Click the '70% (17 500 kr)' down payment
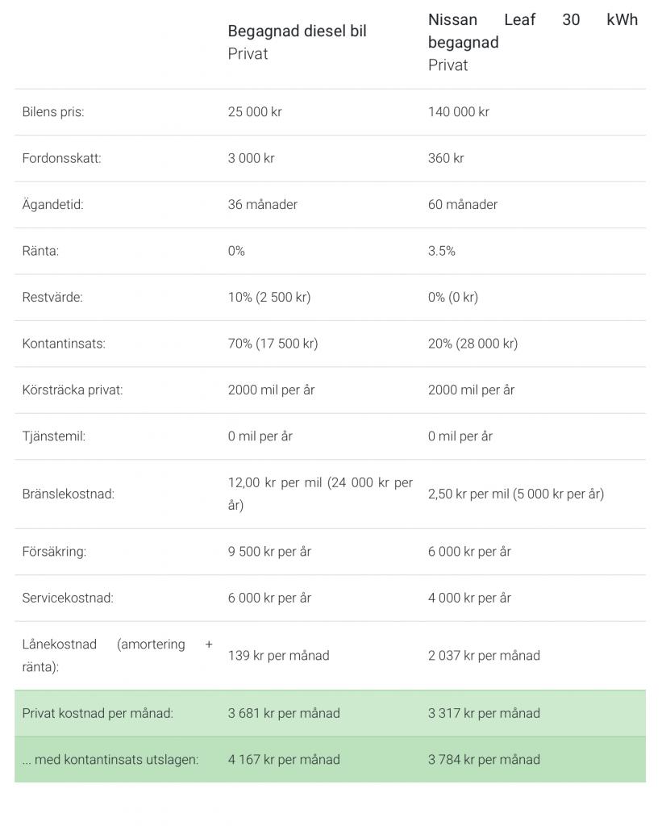This screenshot has width=662, height=826. [x=273, y=344]
